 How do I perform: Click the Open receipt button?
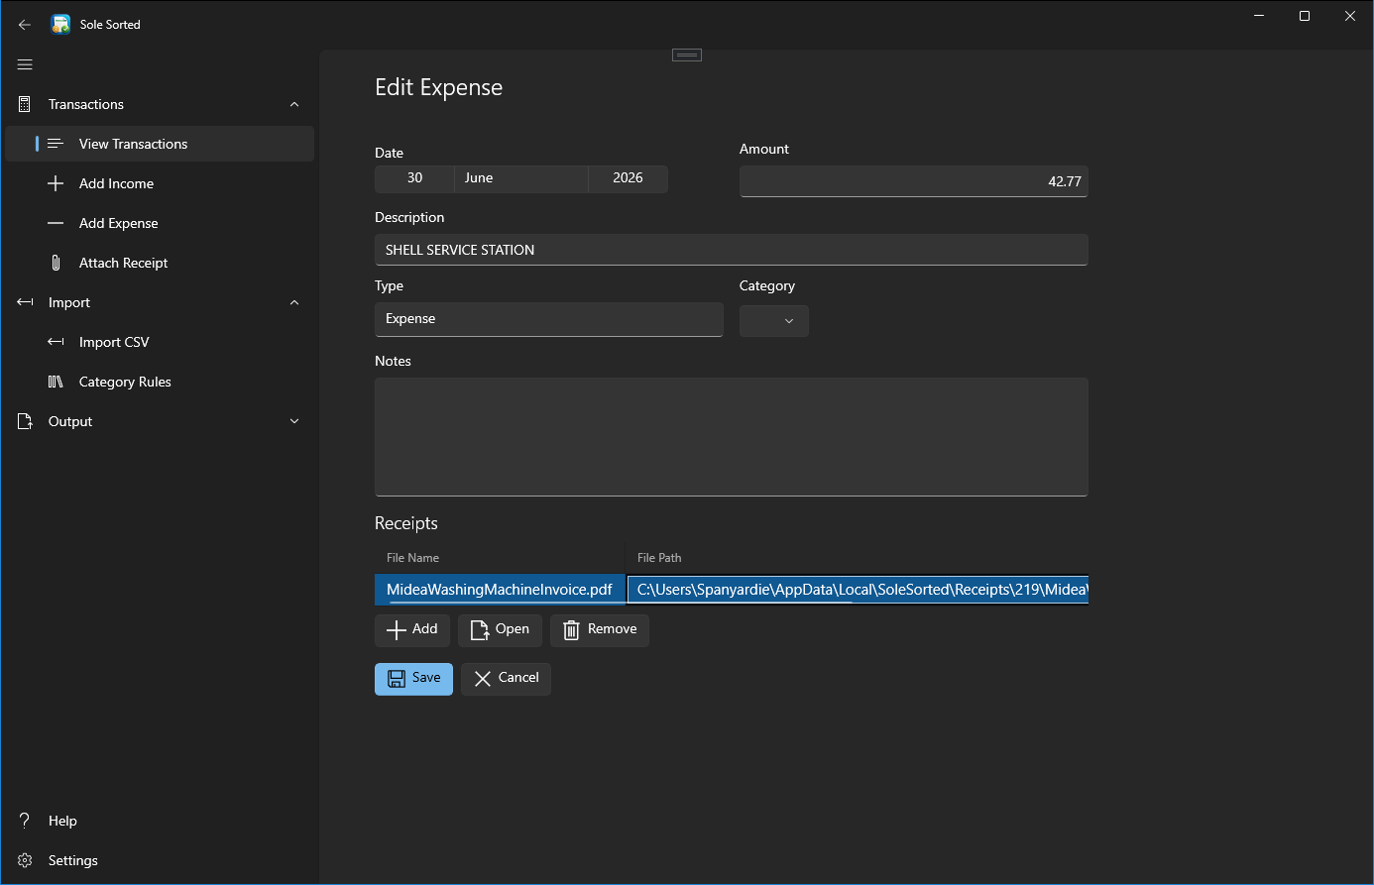pos(500,629)
